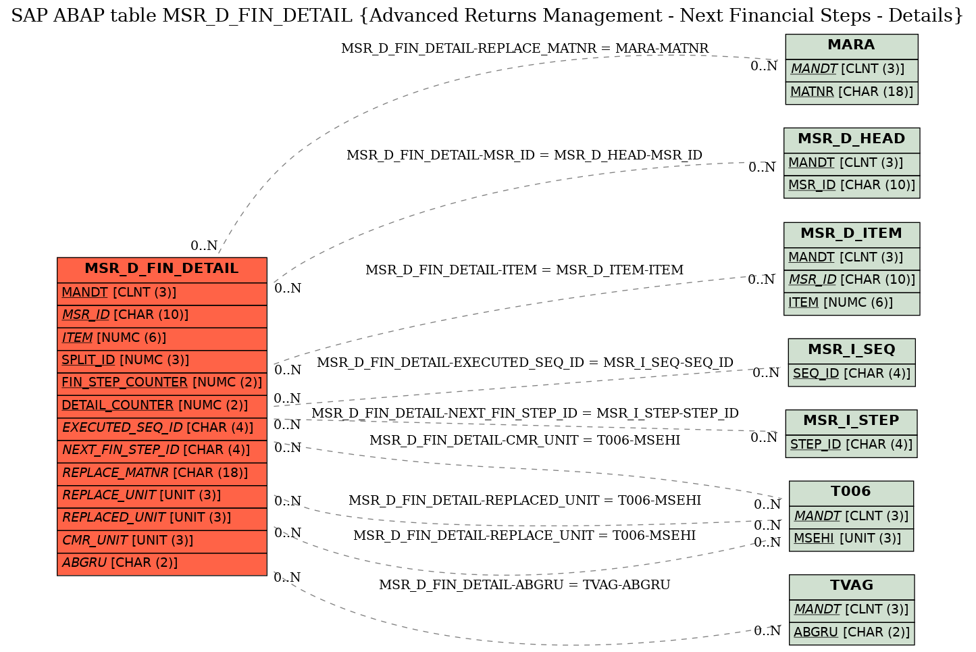
Task: Open the MSR_I_SEQ table header
Action: point(851,351)
